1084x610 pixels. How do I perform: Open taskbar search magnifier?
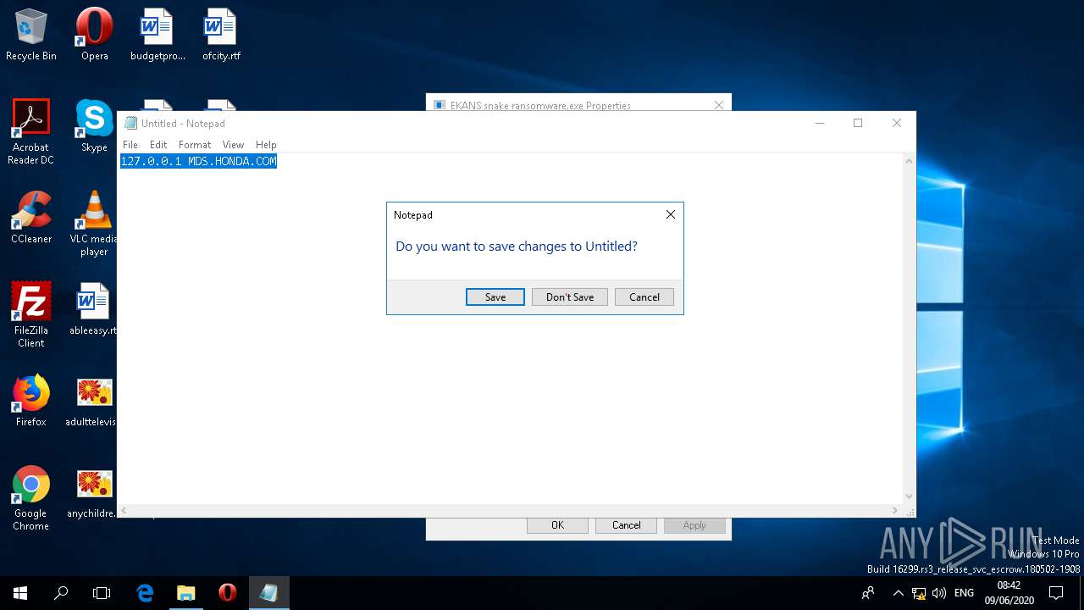pyautogui.click(x=61, y=593)
